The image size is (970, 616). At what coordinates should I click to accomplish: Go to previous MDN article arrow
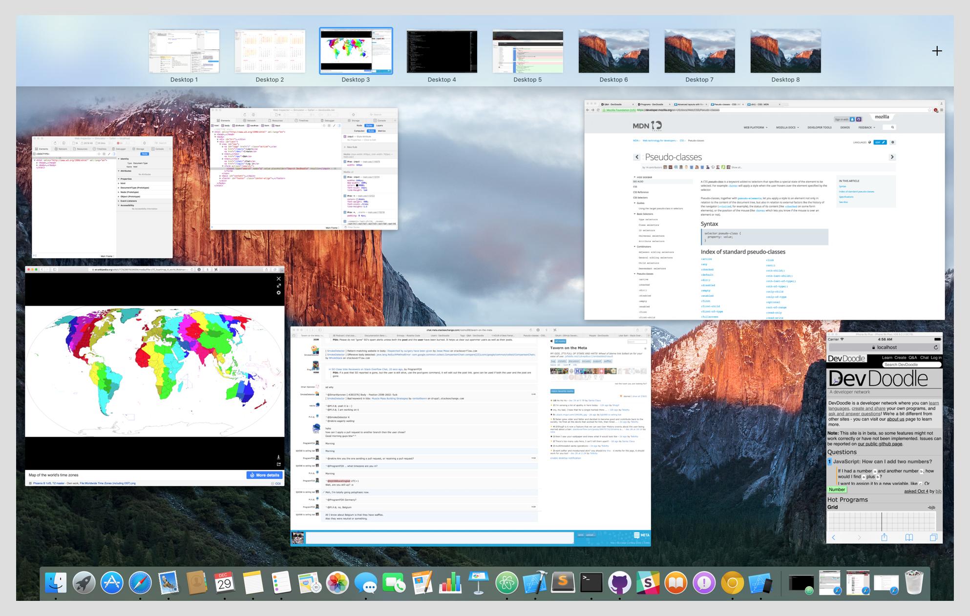pos(637,157)
